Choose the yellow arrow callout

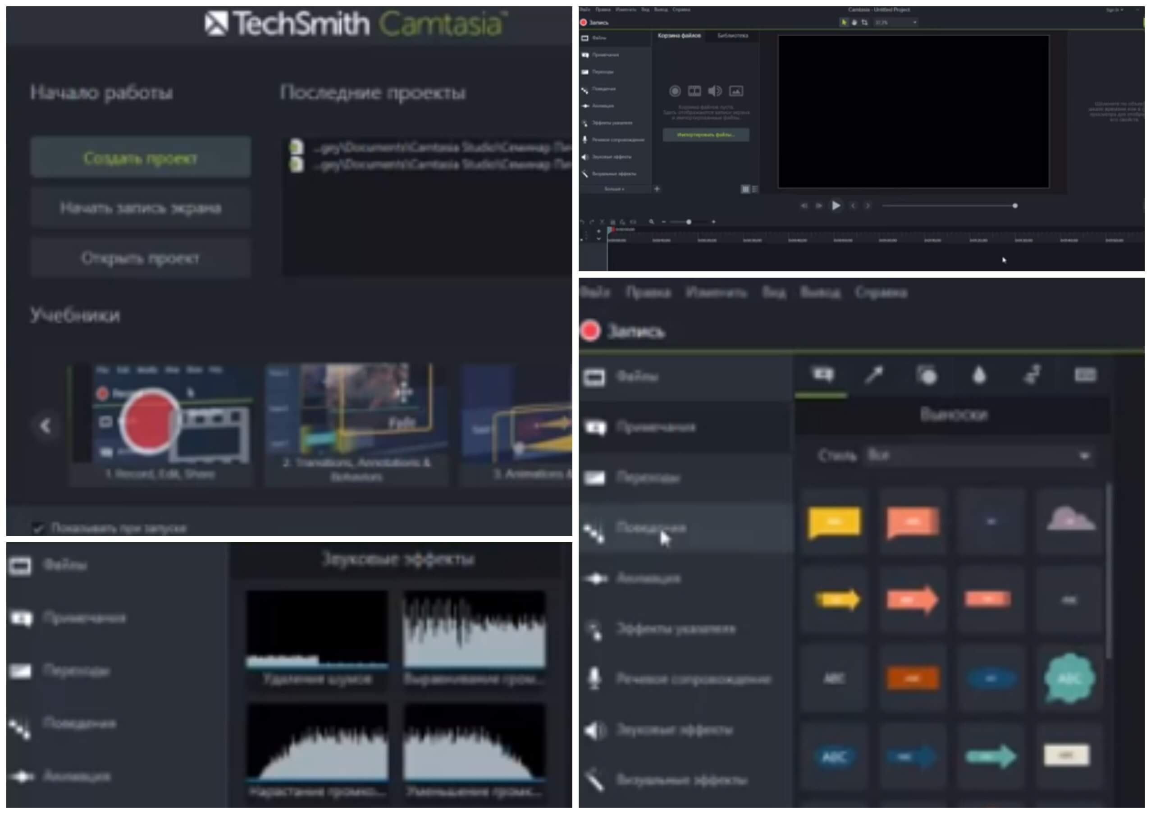(837, 599)
